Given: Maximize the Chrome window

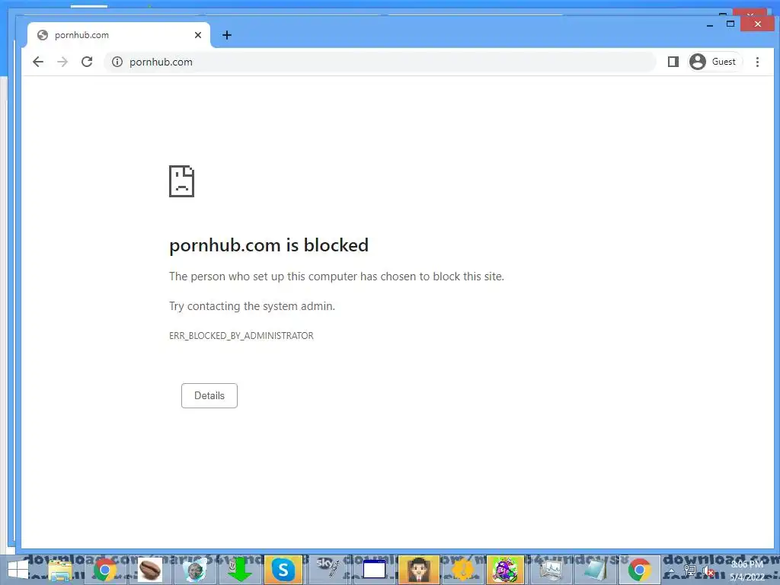Looking at the screenshot, I should (730, 24).
